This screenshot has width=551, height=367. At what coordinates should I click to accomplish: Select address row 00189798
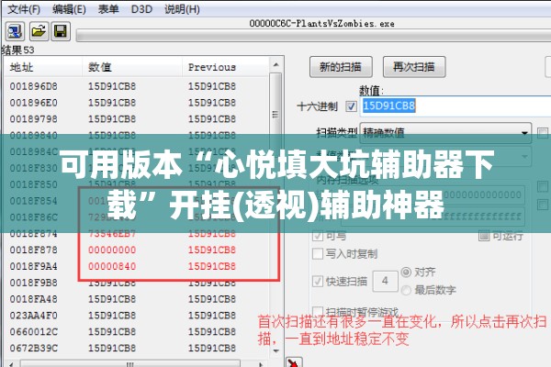coord(137,119)
